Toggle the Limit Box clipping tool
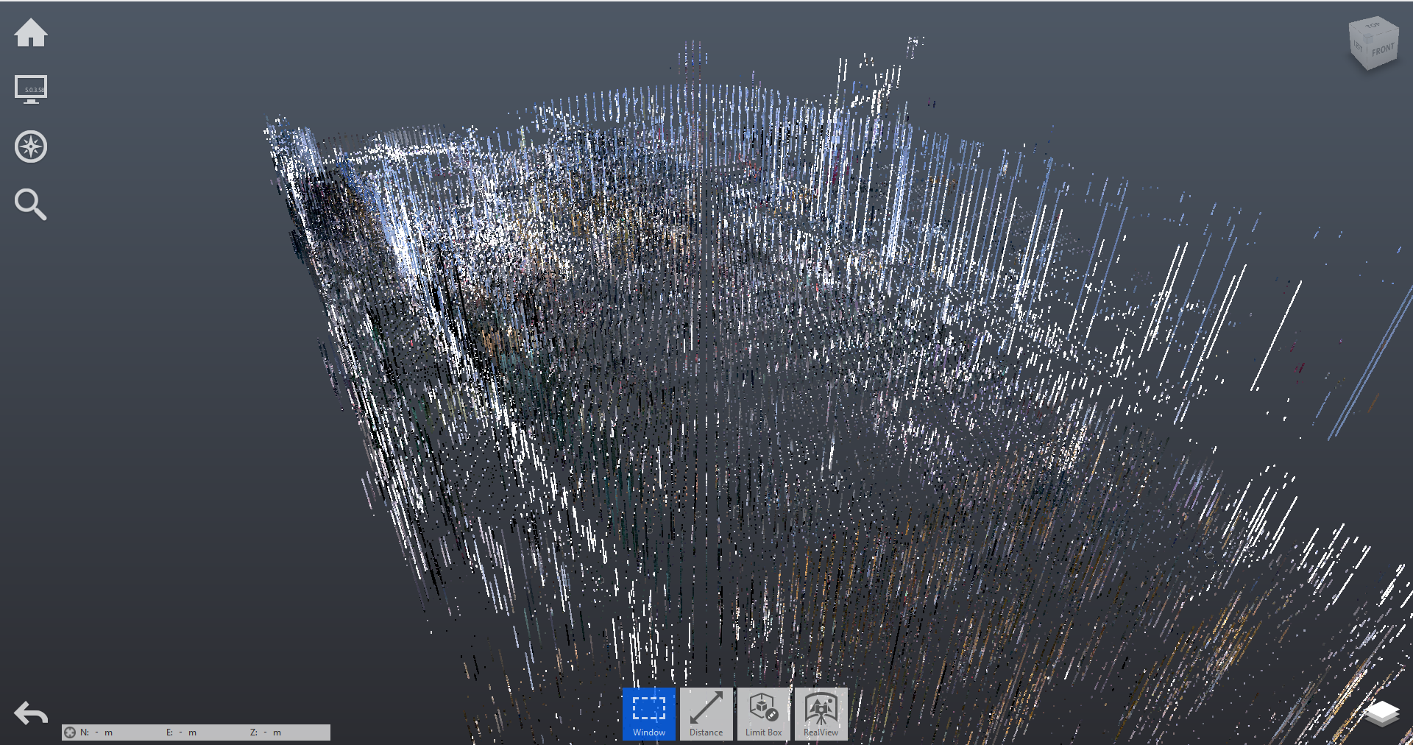 763,713
